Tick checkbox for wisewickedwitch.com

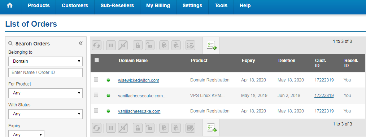[96, 79]
